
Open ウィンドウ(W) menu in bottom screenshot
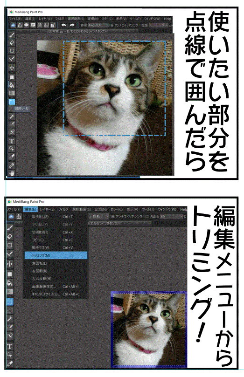coord(167,209)
